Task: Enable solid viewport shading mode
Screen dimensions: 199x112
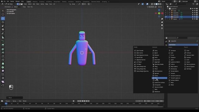Action: 156,4
